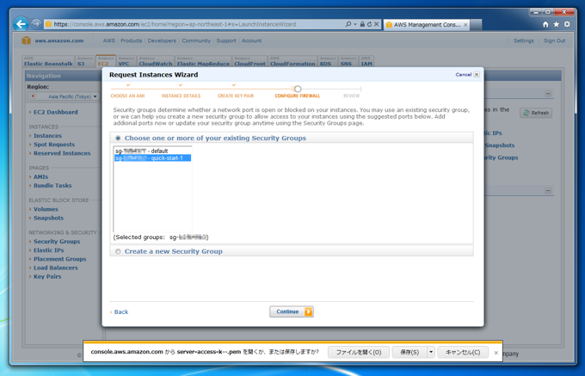Select Create a new Security Group radio
Viewport: 585px width, 376px height.
click(x=118, y=251)
